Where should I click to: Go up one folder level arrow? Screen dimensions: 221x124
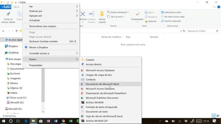tap(17, 31)
